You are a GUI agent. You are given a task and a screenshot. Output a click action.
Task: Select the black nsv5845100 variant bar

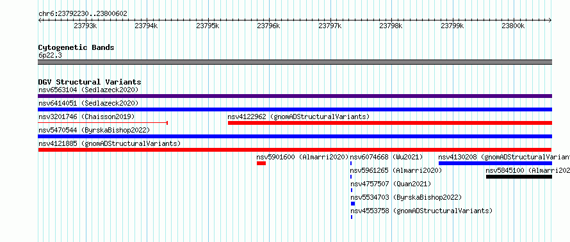(x=519, y=177)
